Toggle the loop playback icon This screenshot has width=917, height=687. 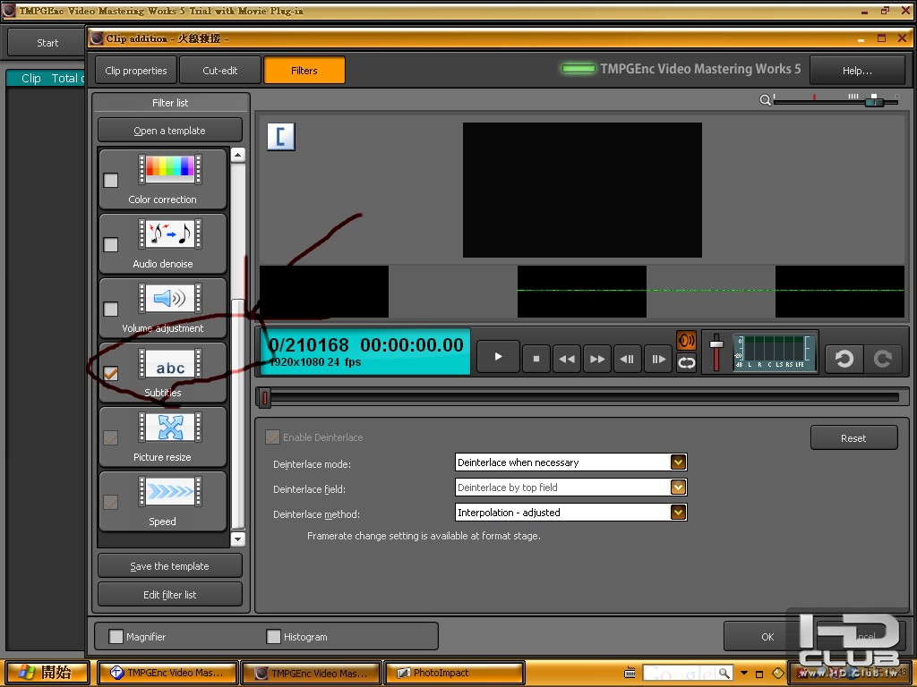click(x=686, y=363)
